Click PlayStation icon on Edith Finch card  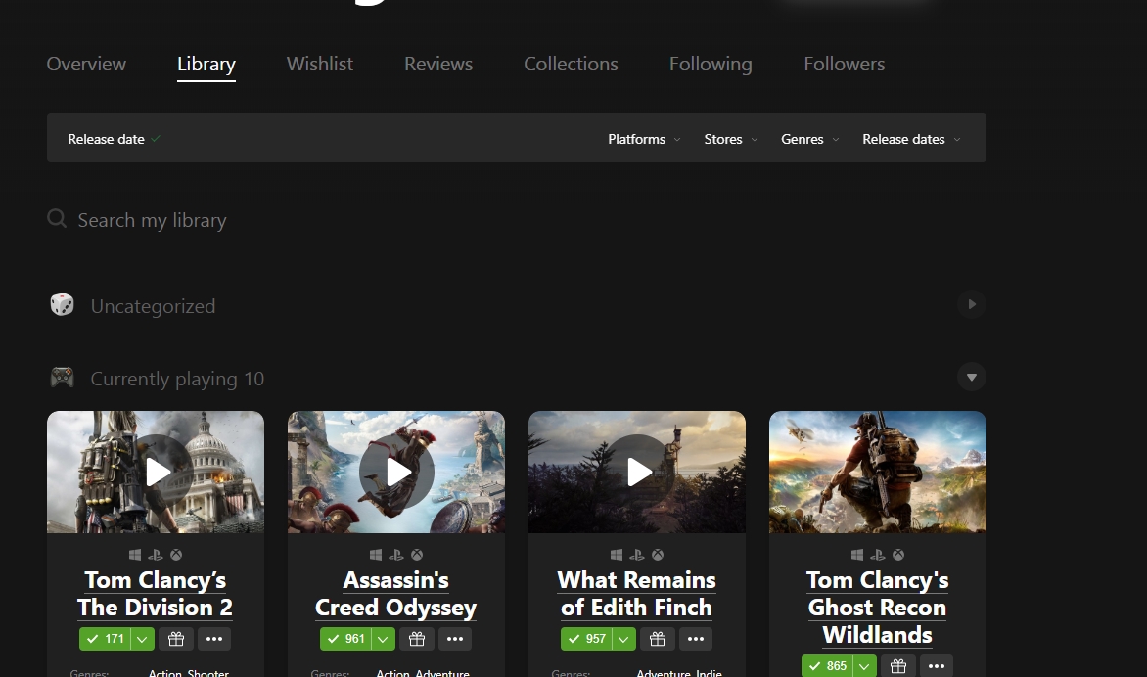(636, 555)
